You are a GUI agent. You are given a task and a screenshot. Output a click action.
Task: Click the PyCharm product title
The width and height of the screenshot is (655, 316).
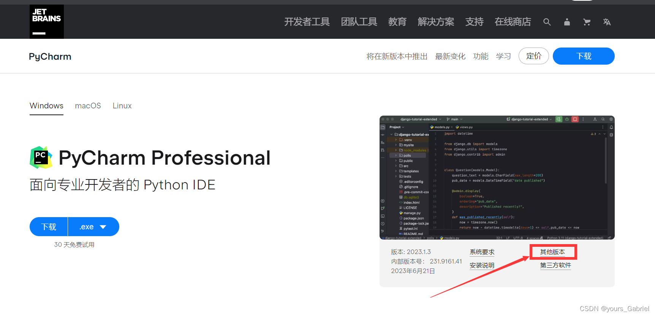[50, 57]
